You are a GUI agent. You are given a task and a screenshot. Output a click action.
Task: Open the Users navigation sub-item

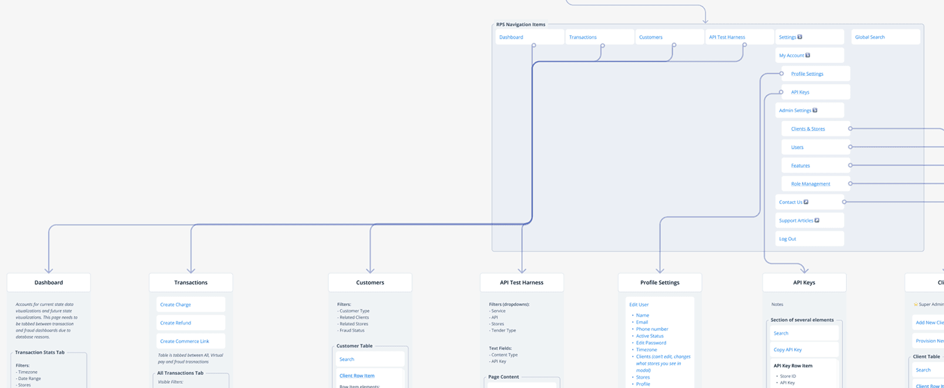(x=816, y=147)
